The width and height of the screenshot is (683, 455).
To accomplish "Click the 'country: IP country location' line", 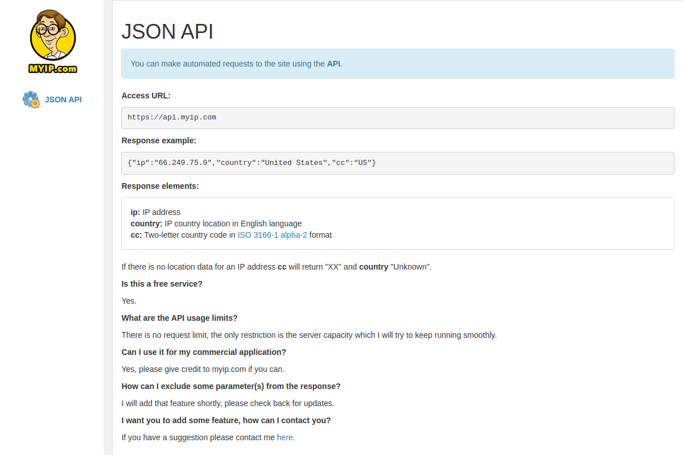I will pyautogui.click(x=216, y=224).
